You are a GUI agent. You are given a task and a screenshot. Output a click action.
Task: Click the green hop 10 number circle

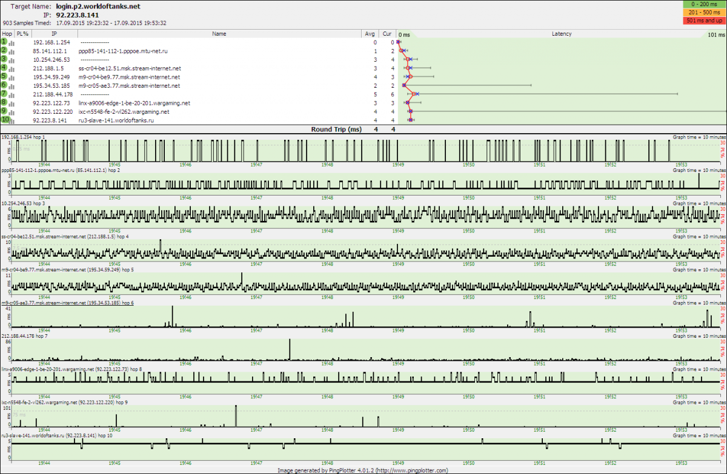(4, 120)
